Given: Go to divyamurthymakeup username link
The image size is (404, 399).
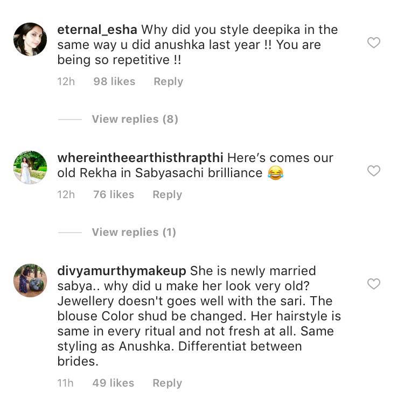Looking at the screenshot, I should click(x=122, y=271).
